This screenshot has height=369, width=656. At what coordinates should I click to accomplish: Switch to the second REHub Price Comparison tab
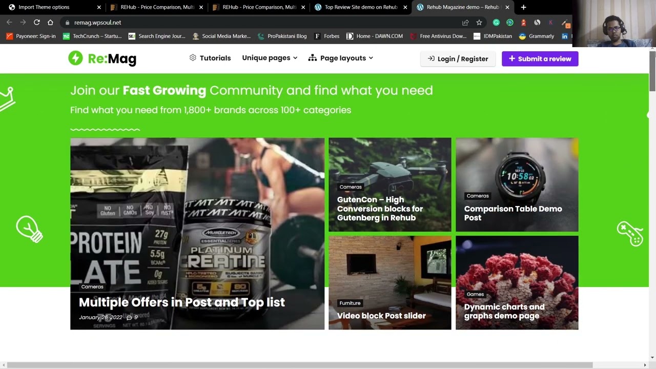coord(258,7)
